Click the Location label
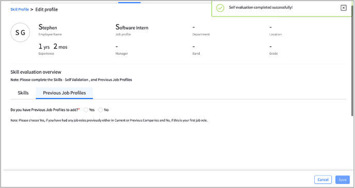The image size is (355, 188). click(x=276, y=35)
